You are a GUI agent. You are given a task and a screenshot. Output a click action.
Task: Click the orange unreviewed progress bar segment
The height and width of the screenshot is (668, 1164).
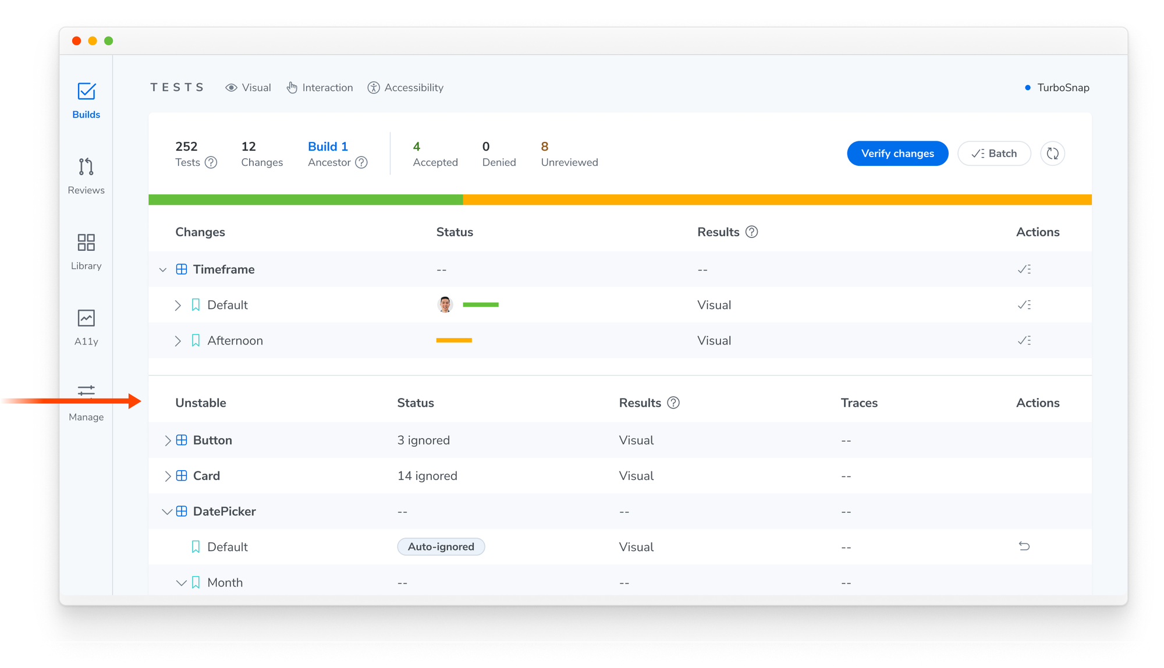(777, 200)
